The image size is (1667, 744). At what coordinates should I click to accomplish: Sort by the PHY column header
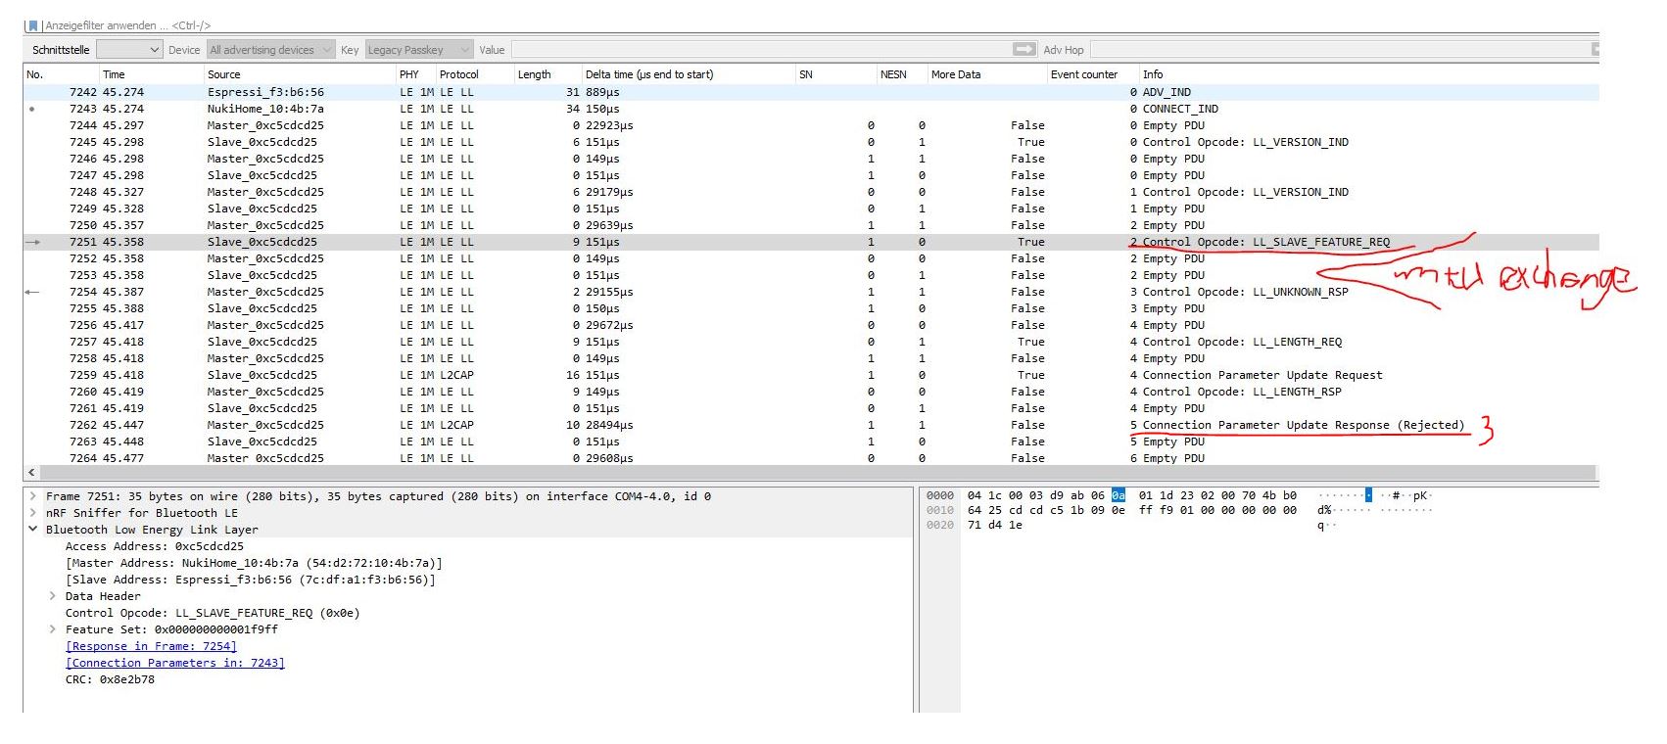point(415,74)
